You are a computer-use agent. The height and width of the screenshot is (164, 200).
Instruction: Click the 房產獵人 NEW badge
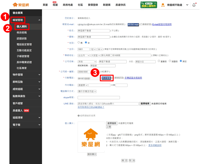[x=26, y=111]
